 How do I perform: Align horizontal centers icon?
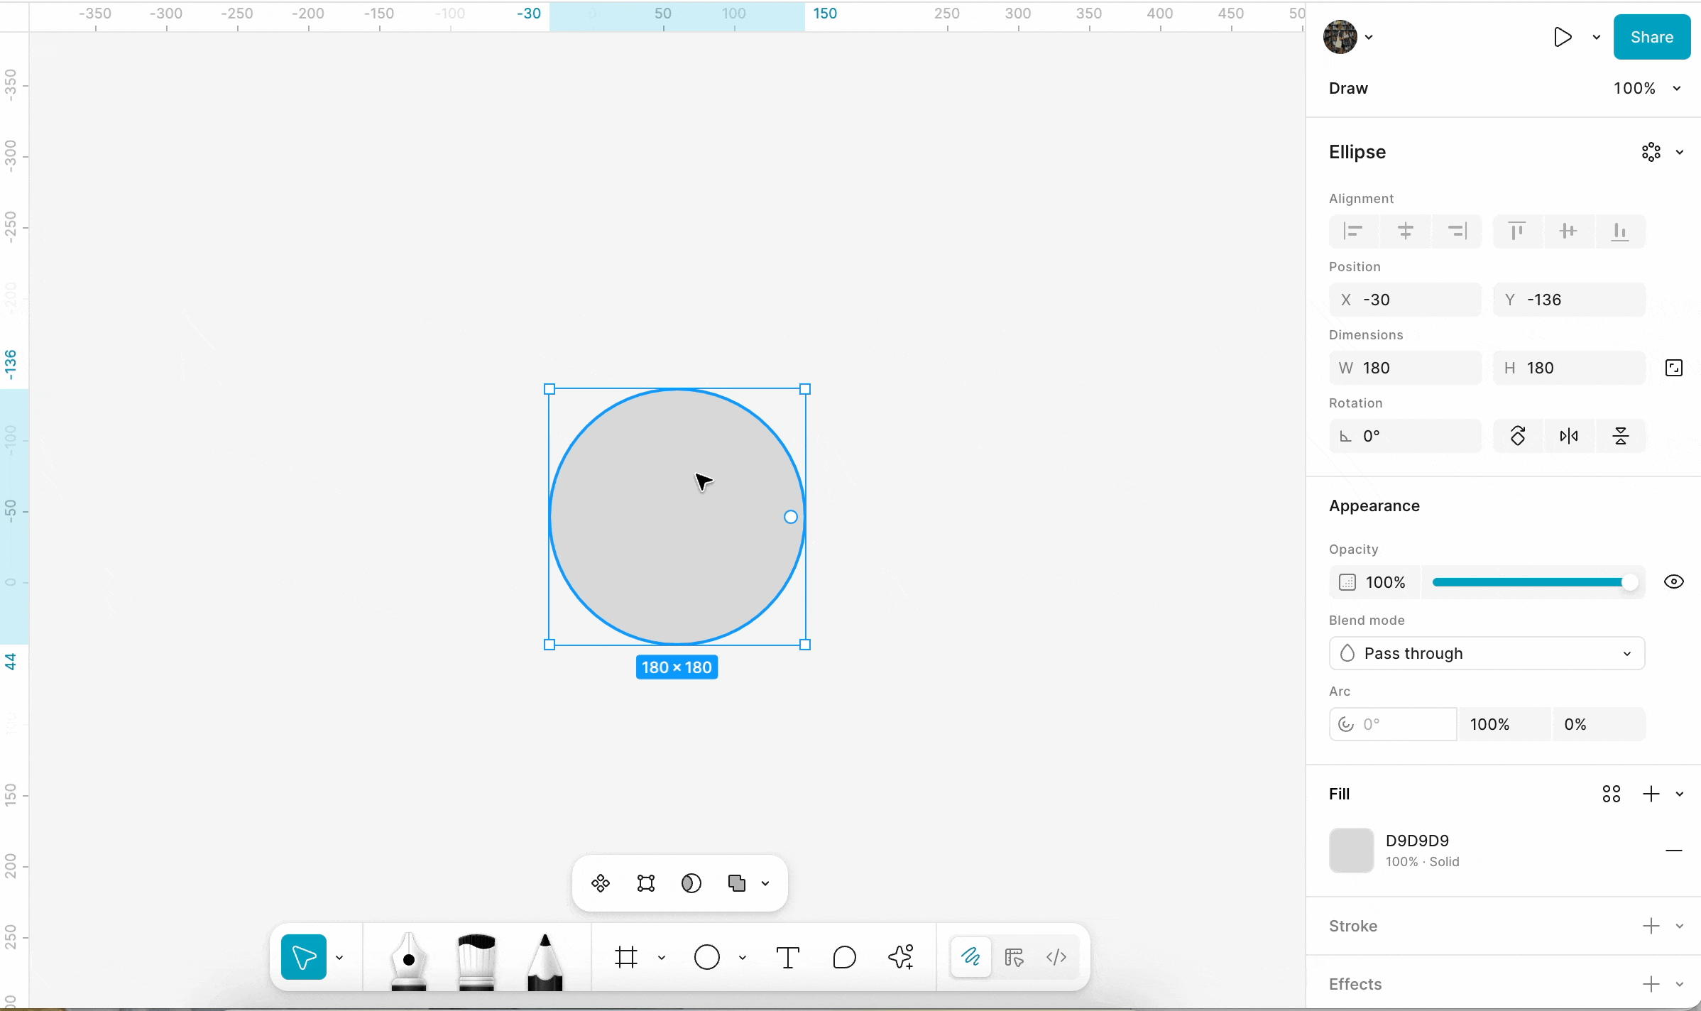pos(1406,231)
